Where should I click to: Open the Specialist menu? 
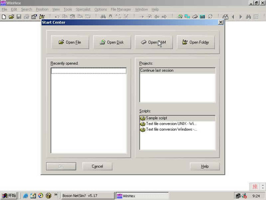coord(83,10)
